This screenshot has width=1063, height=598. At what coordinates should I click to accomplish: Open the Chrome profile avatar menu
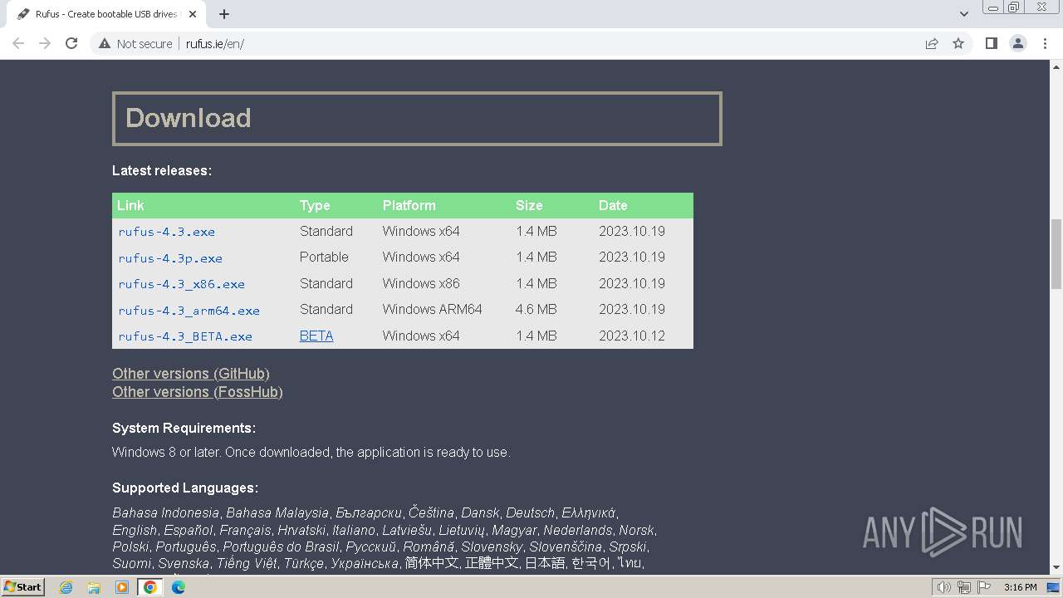(x=1018, y=43)
